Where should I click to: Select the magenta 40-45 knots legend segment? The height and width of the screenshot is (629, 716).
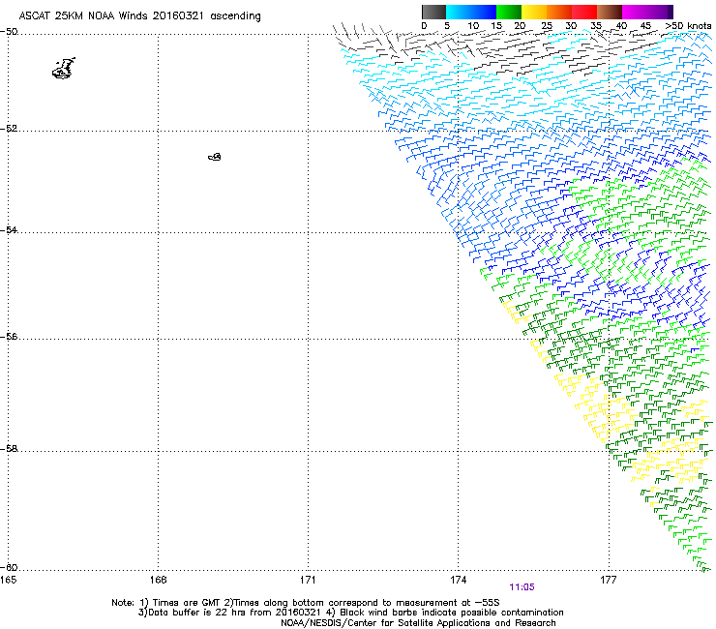click(x=635, y=12)
